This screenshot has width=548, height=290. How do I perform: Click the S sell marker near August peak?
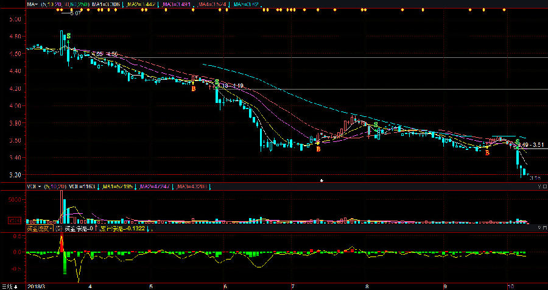click(376, 125)
